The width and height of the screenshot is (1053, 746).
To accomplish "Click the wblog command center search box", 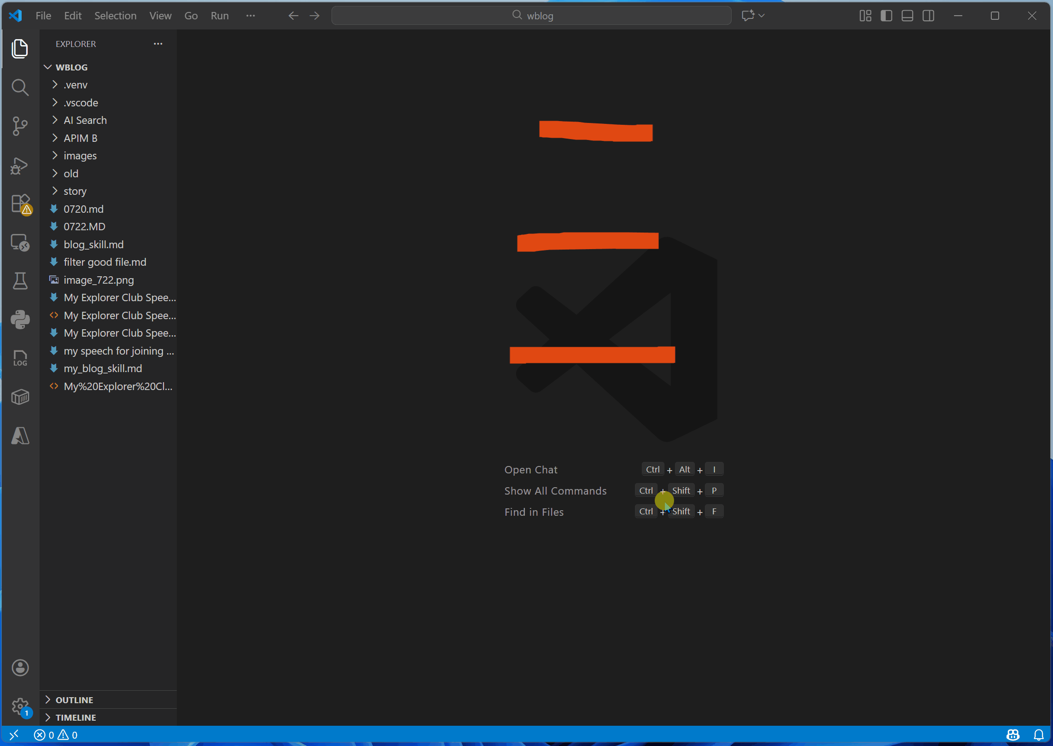I will [x=531, y=16].
